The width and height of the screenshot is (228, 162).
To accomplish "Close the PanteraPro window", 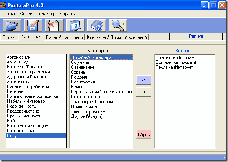I will [x=222, y=5].
